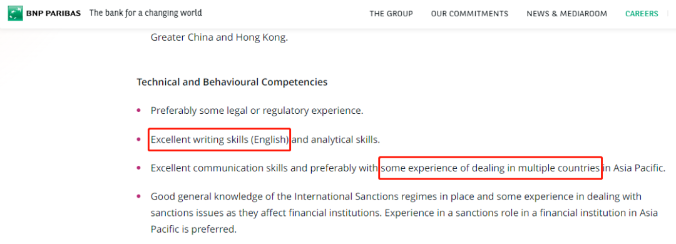Screen dimensions: 676x244
Task: Click 'Excellent communication skills and preferably with' text
Action: pos(264,168)
